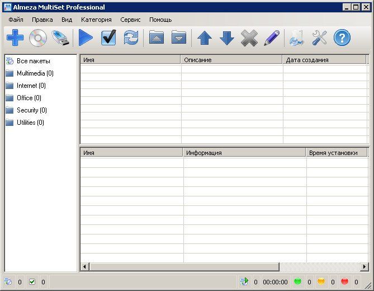
Task: Click the gray X delete icon
Action: pyautogui.click(x=249, y=38)
